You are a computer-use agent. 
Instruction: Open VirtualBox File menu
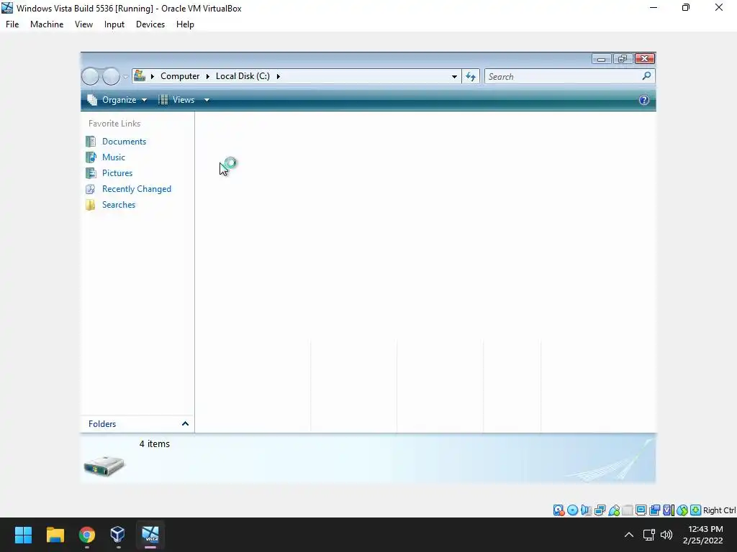[x=12, y=24]
